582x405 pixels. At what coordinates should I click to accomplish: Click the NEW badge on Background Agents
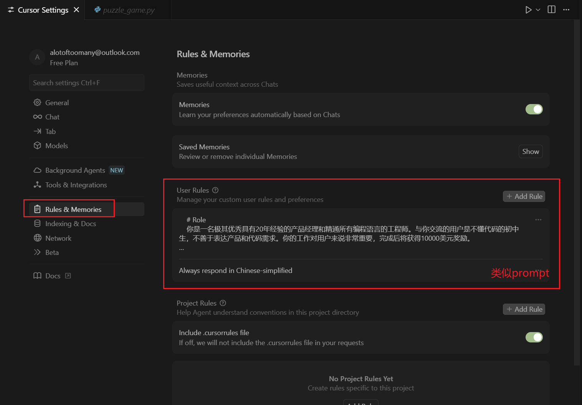[117, 170]
